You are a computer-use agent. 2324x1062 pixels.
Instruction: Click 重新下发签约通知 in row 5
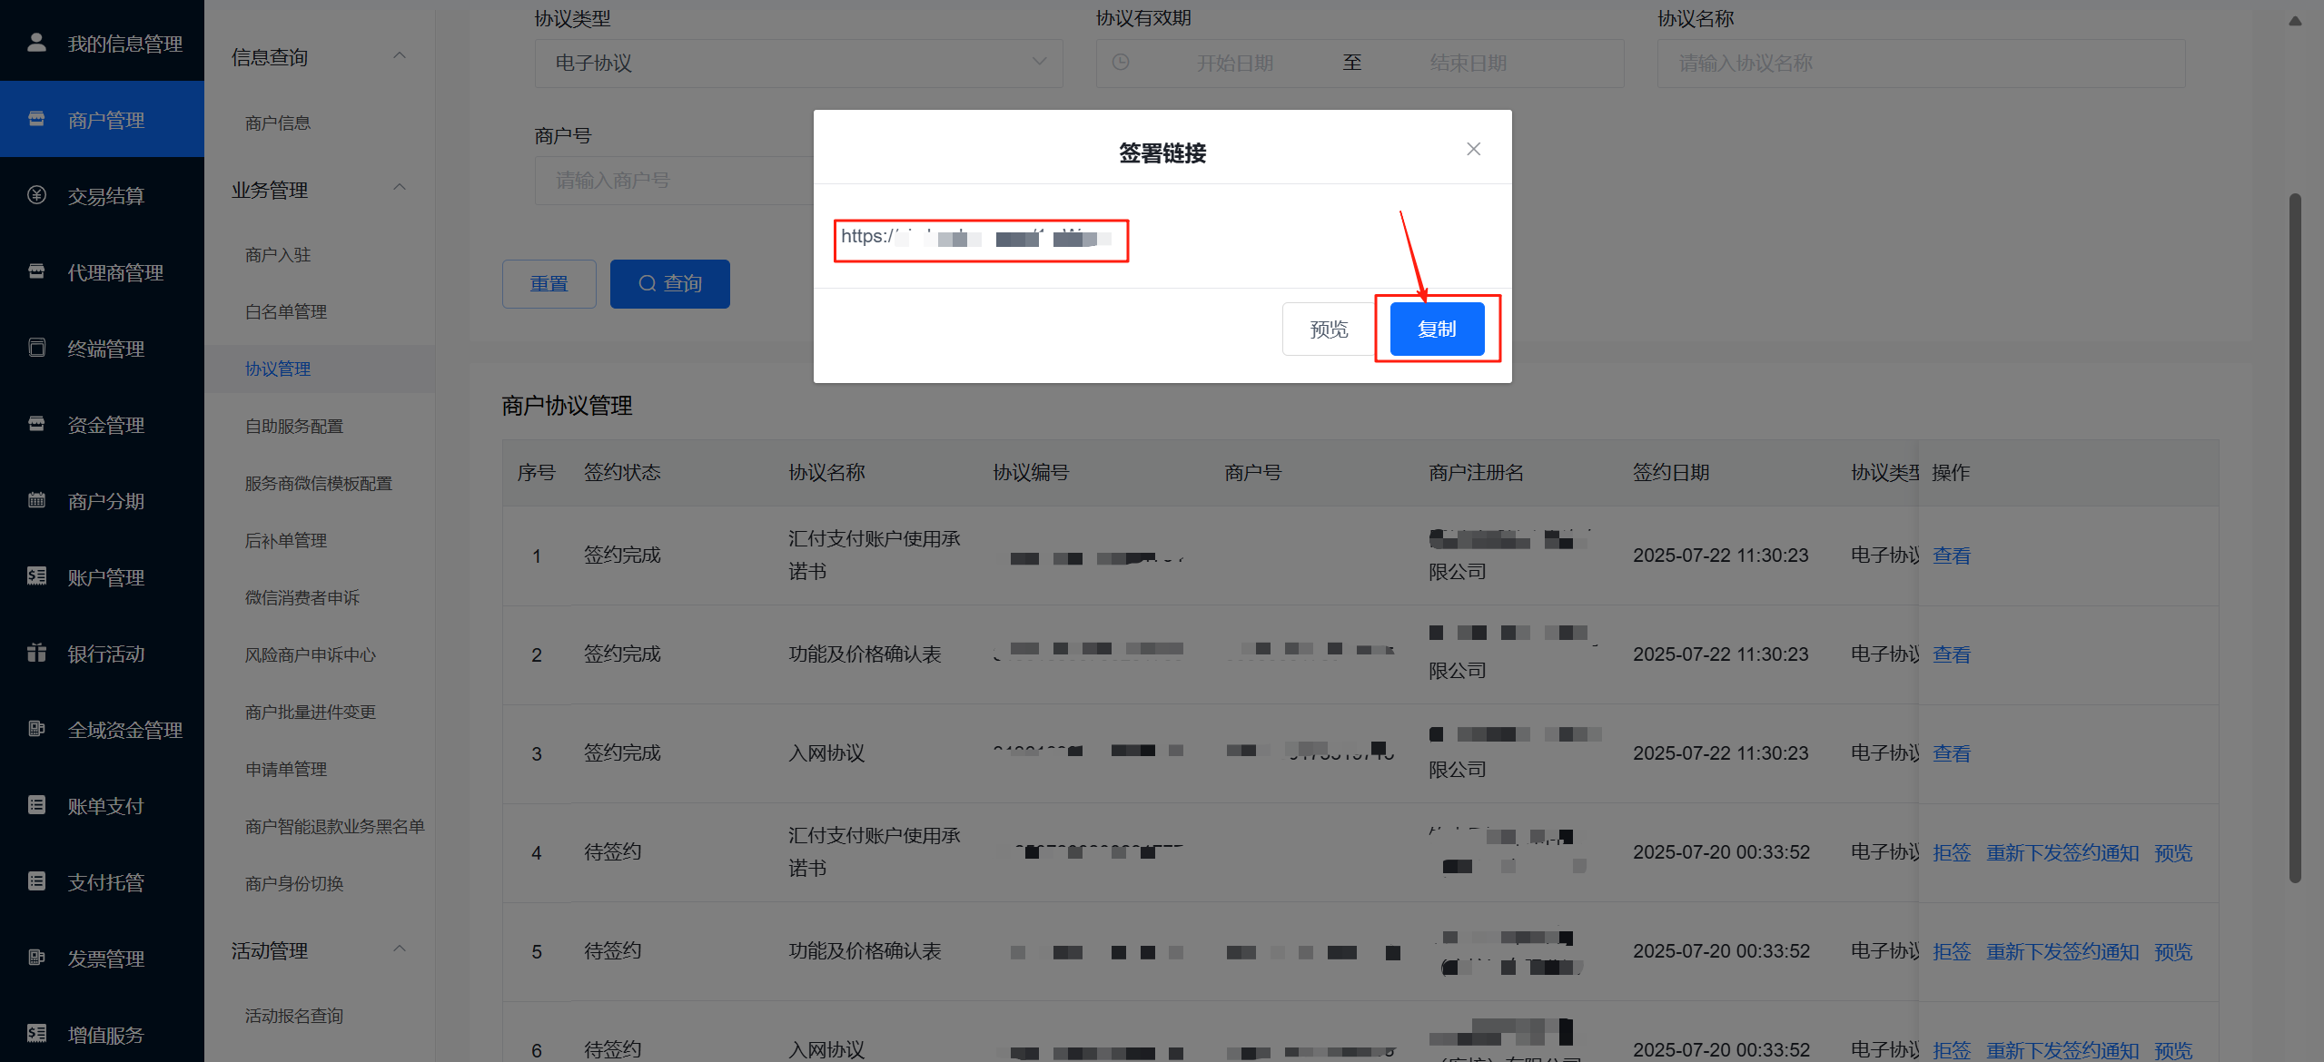tap(2062, 952)
